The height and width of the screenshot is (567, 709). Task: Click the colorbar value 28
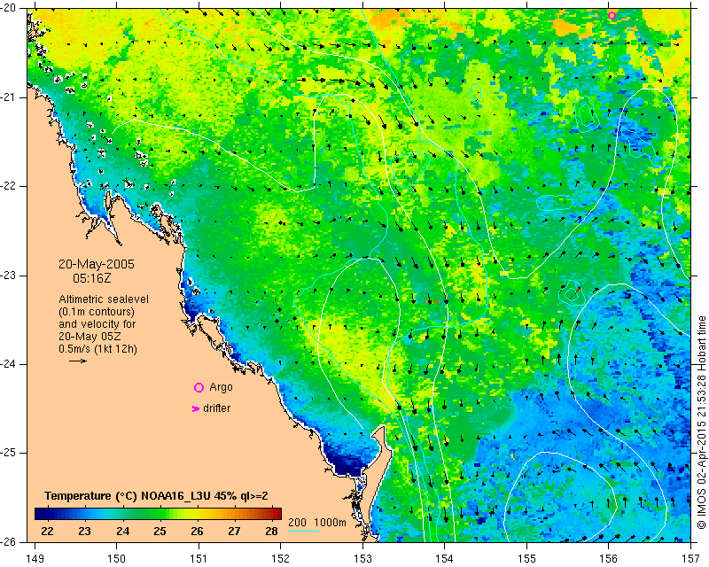pyautogui.click(x=271, y=532)
